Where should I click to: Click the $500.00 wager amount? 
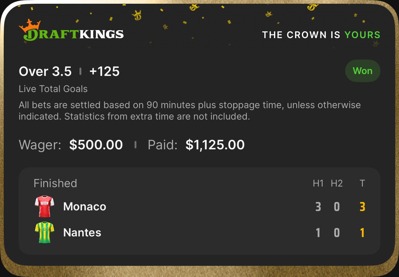point(96,145)
